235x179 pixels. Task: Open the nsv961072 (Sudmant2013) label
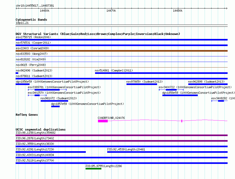click(x=59, y=98)
